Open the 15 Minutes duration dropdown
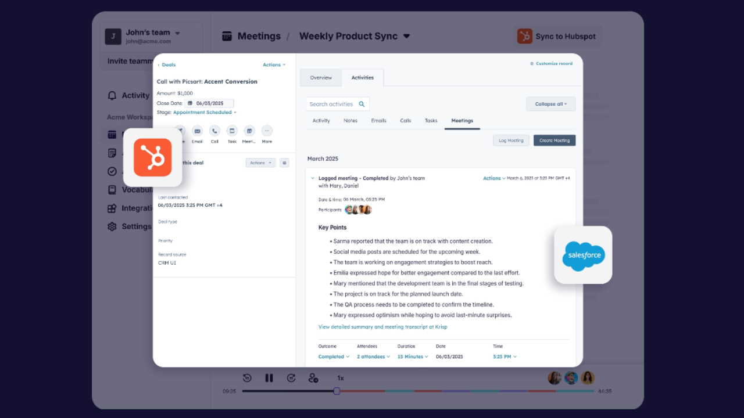 tap(413, 356)
